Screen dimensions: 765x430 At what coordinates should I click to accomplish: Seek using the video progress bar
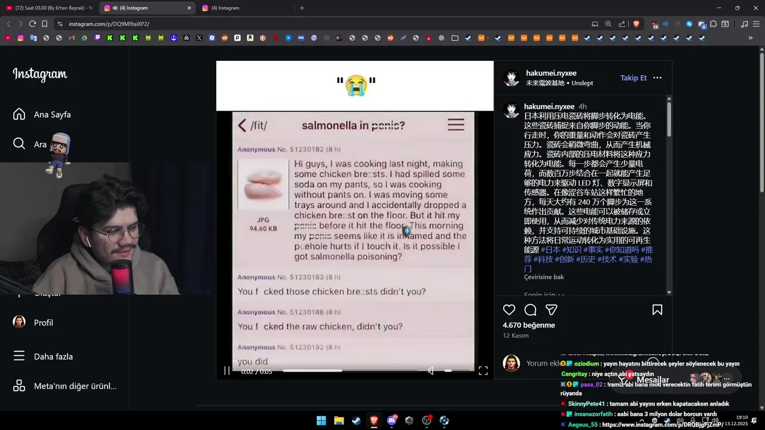point(351,371)
